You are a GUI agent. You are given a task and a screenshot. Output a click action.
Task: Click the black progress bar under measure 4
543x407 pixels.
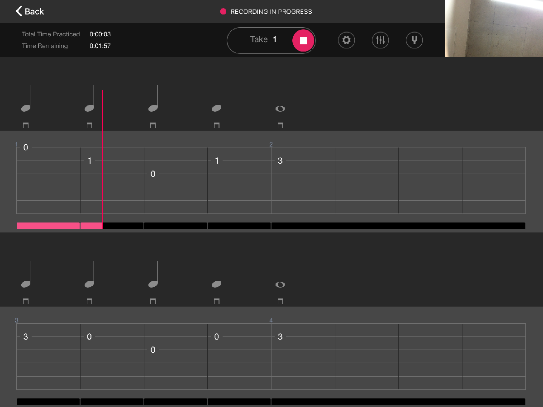tap(398, 402)
